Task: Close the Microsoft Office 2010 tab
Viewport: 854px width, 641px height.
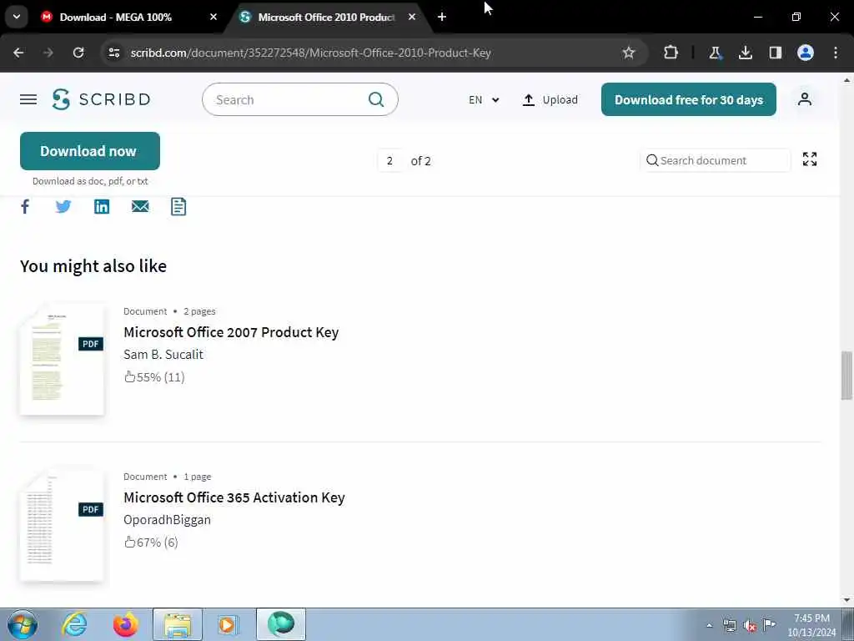Action: click(x=412, y=17)
